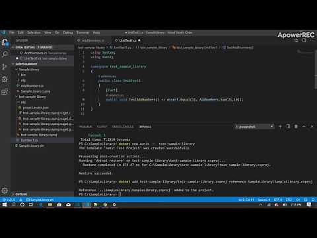Open the Terminal menu

83,32
